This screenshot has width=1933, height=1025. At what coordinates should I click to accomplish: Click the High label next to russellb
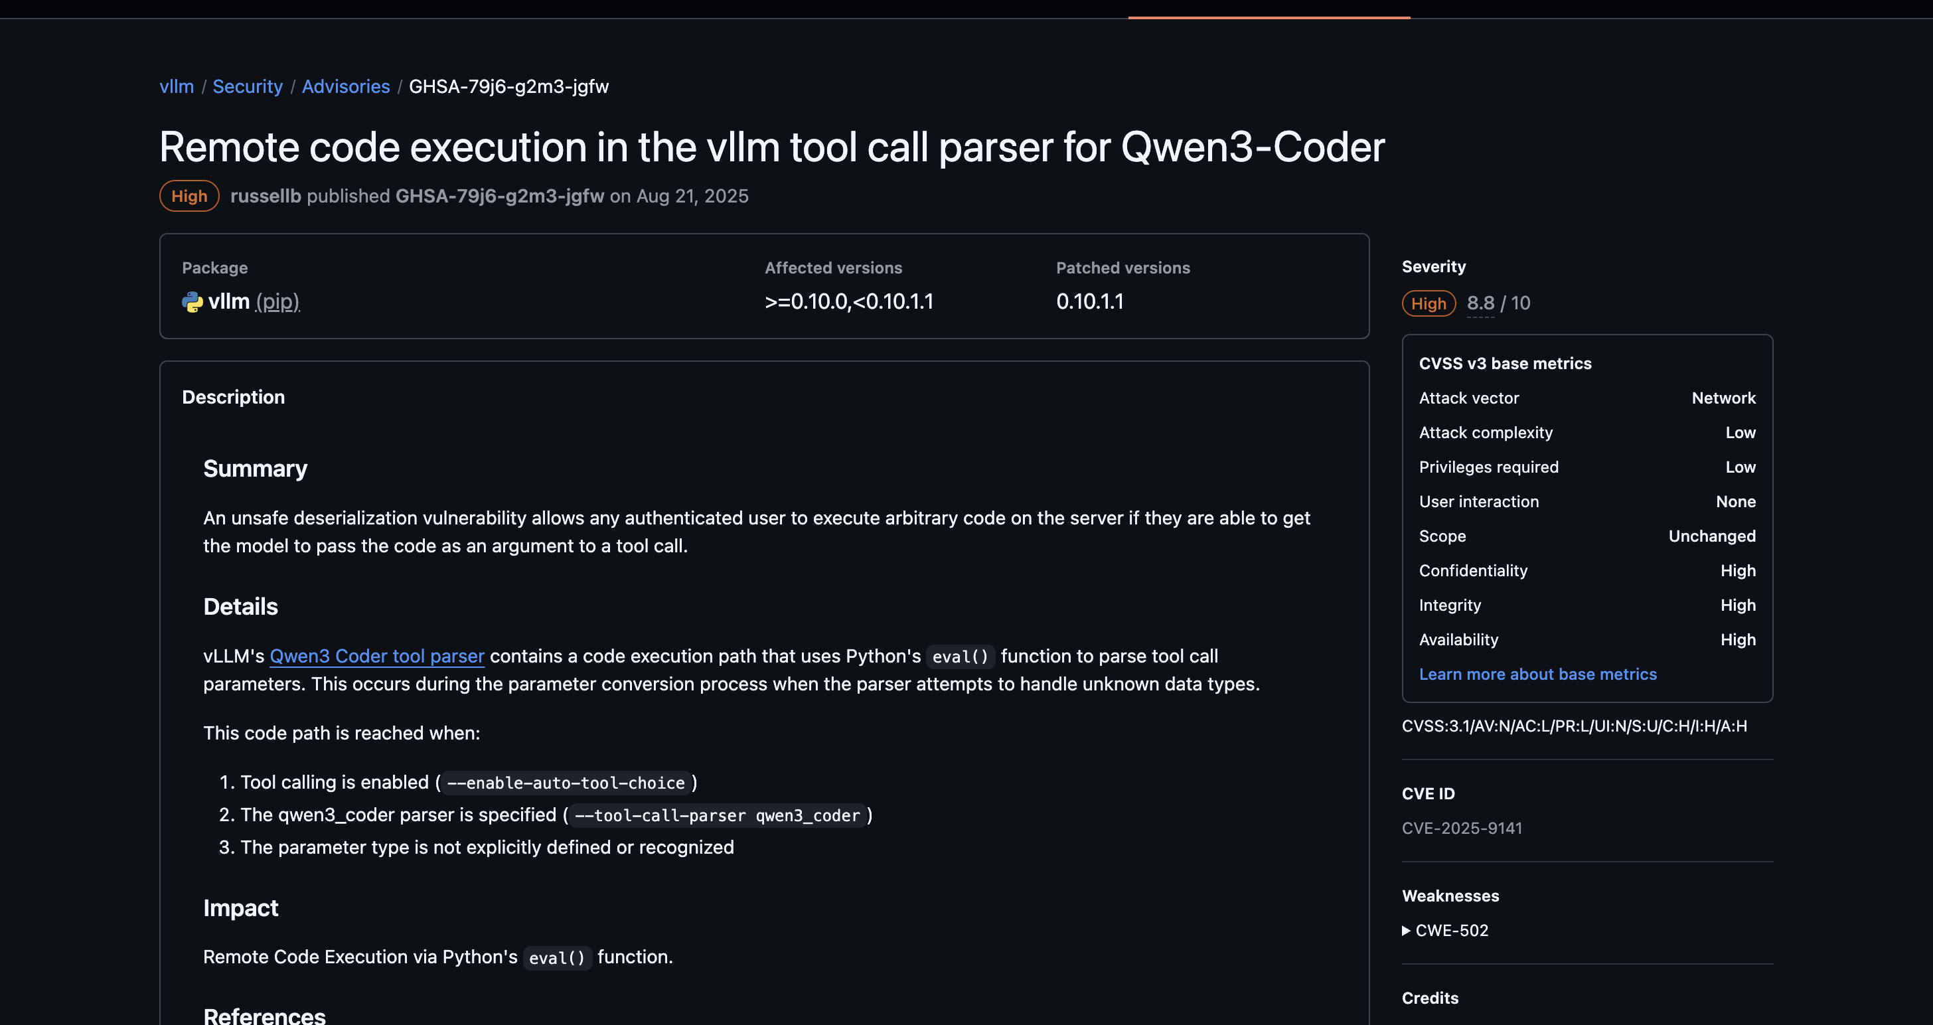coord(189,196)
